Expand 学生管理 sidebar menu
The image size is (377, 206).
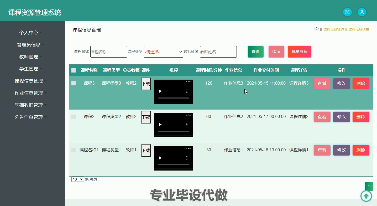click(30, 69)
